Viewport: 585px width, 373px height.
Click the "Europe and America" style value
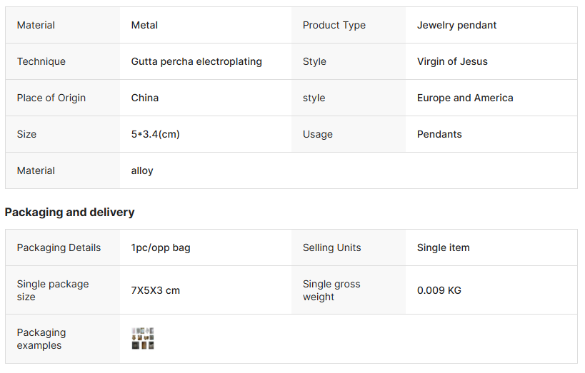pos(465,98)
